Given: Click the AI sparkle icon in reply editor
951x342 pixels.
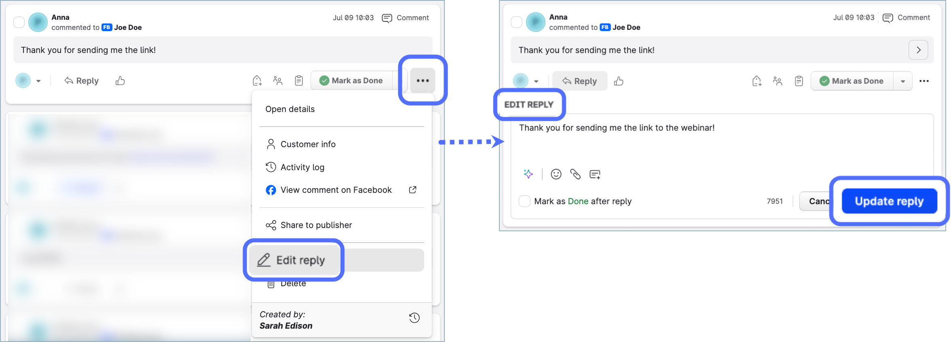Looking at the screenshot, I should 528,174.
